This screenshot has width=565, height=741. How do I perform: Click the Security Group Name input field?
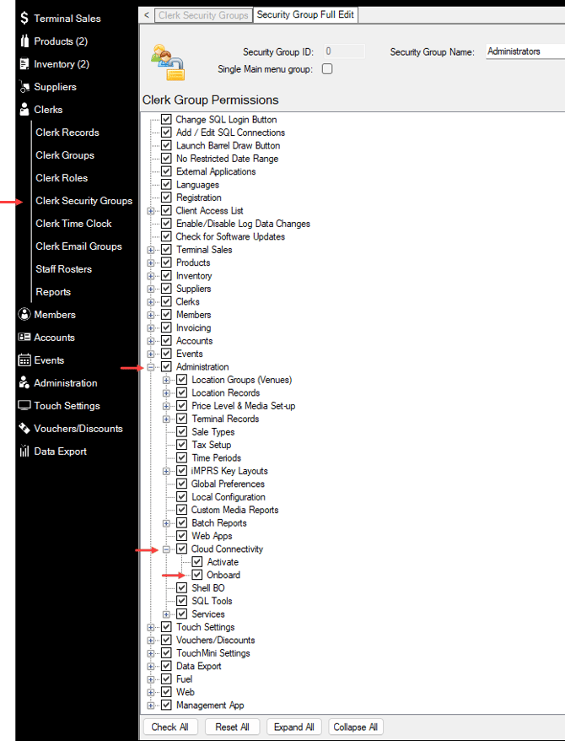525,51
